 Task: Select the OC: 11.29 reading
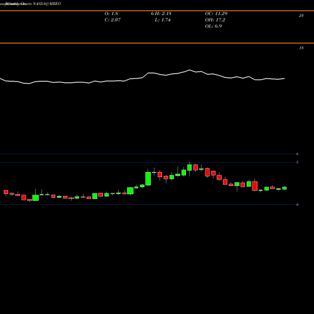click(x=216, y=14)
